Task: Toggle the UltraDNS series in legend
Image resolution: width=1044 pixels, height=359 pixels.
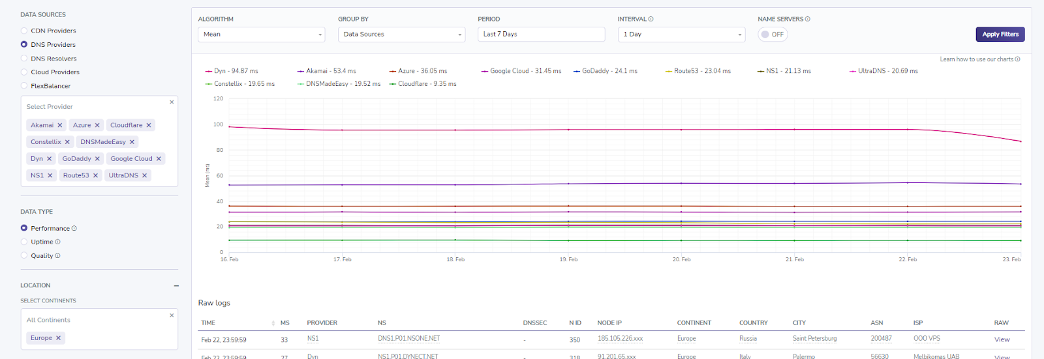Action: pyautogui.click(x=883, y=71)
